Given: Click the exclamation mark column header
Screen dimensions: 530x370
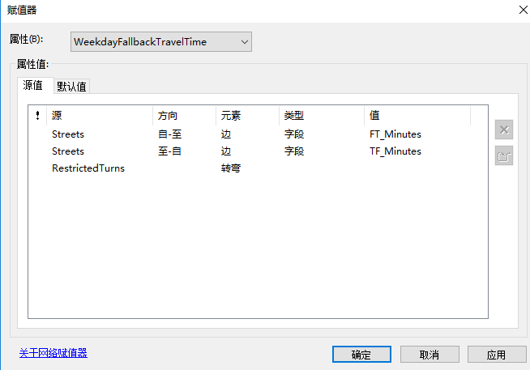Looking at the screenshot, I should (x=37, y=116).
